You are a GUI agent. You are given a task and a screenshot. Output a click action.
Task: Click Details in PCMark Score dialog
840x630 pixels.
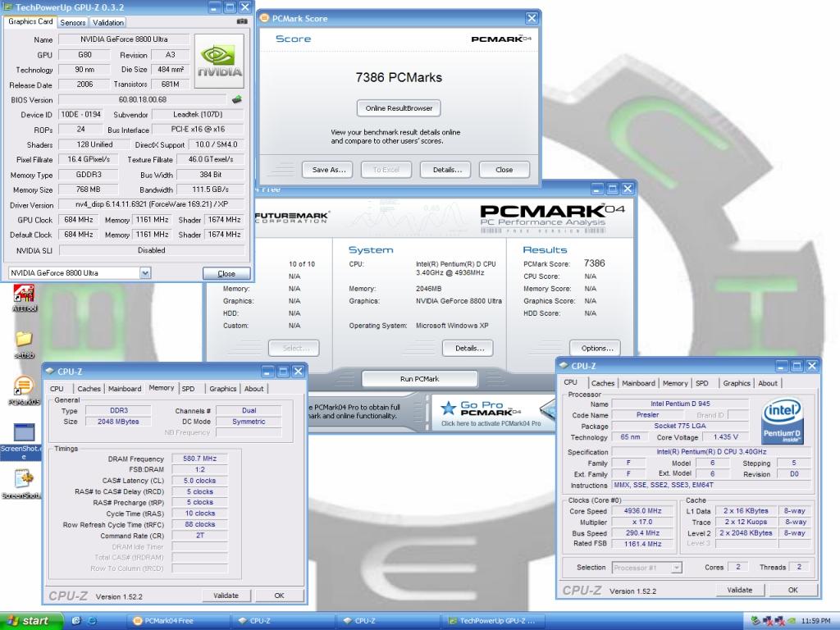[x=445, y=169]
